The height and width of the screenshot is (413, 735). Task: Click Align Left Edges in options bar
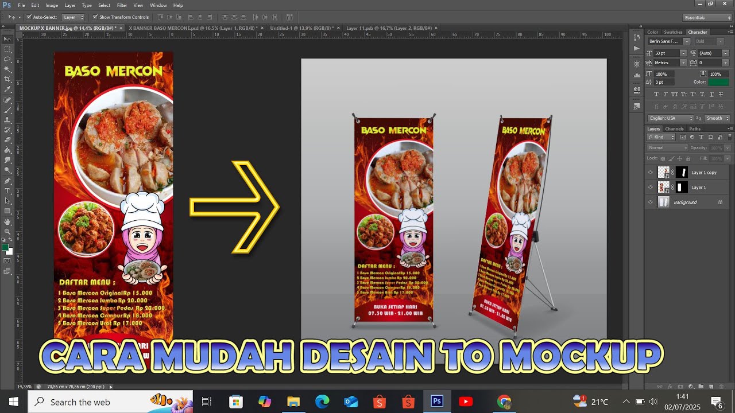pos(191,17)
